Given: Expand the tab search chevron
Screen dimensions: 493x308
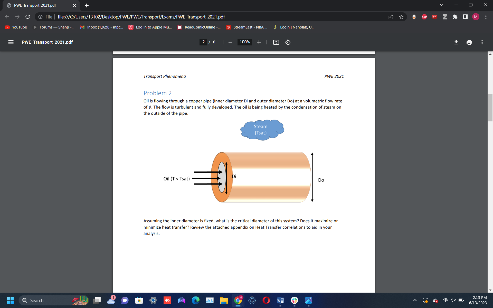Looking at the screenshot, I should pos(441,5).
